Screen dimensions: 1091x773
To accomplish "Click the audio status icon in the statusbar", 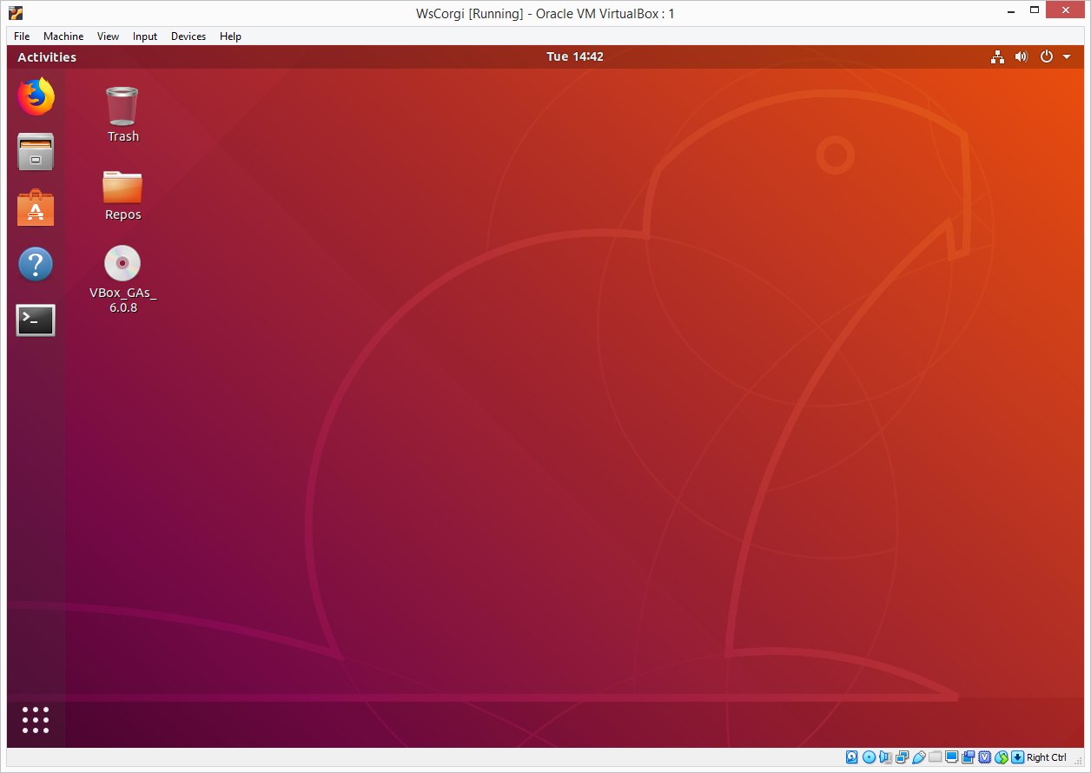I will (885, 756).
